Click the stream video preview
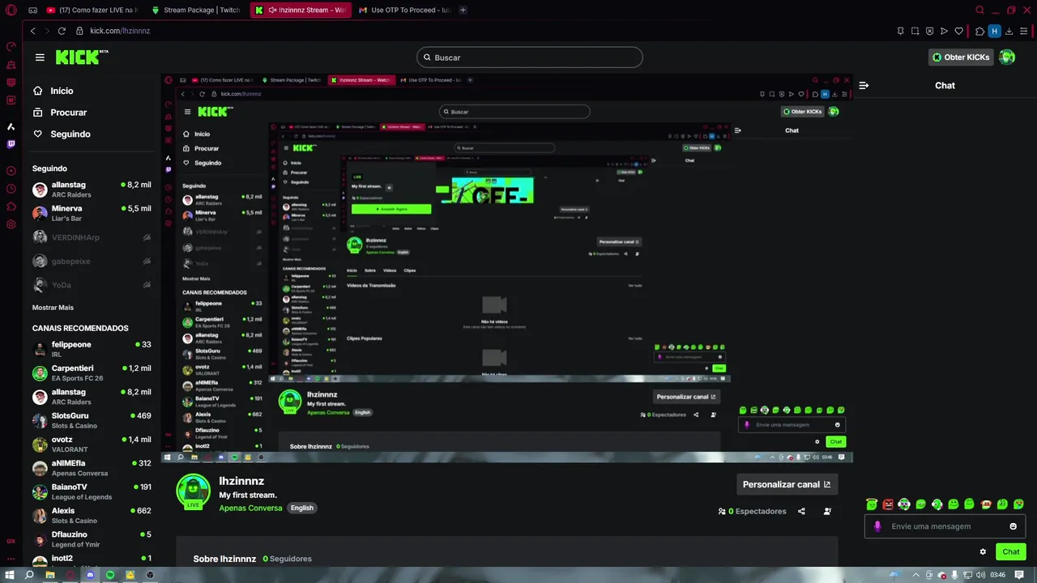The height and width of the screenshot is (583, 1037). 507,268
